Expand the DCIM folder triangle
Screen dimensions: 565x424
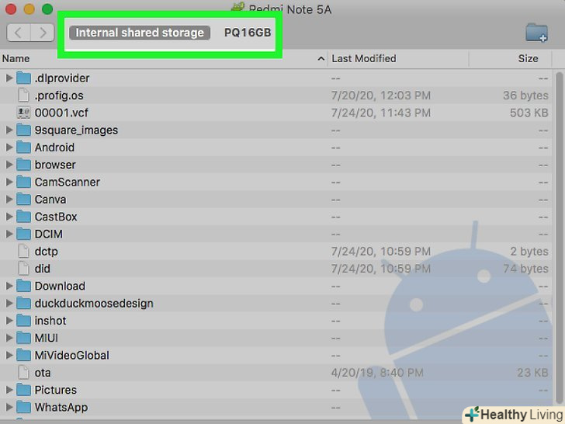(9, 234)
